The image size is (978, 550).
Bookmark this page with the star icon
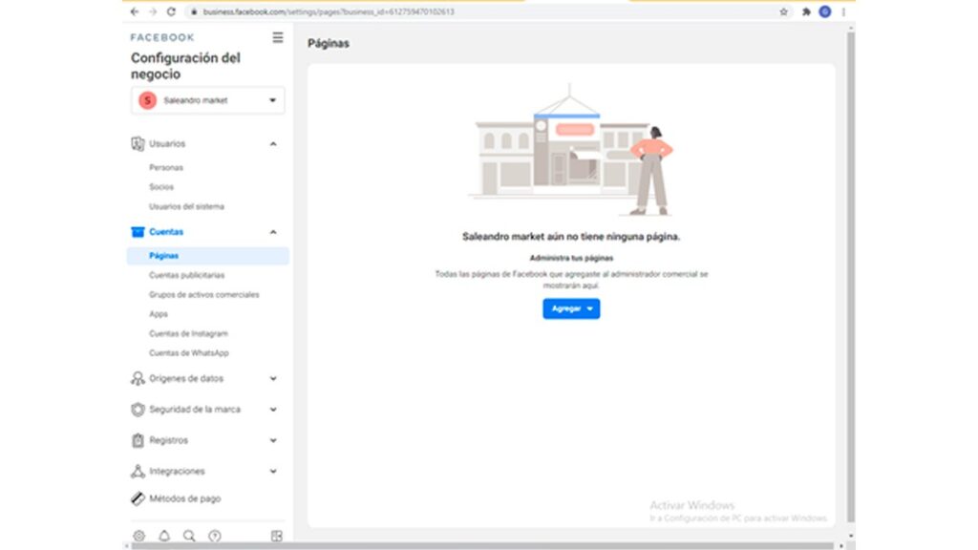pos(783,11)
